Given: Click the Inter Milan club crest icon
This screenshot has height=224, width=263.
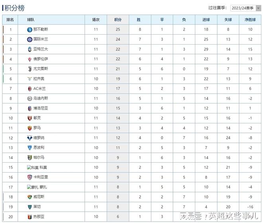Looking at the screenshot, I should click(x=30, y=39).
